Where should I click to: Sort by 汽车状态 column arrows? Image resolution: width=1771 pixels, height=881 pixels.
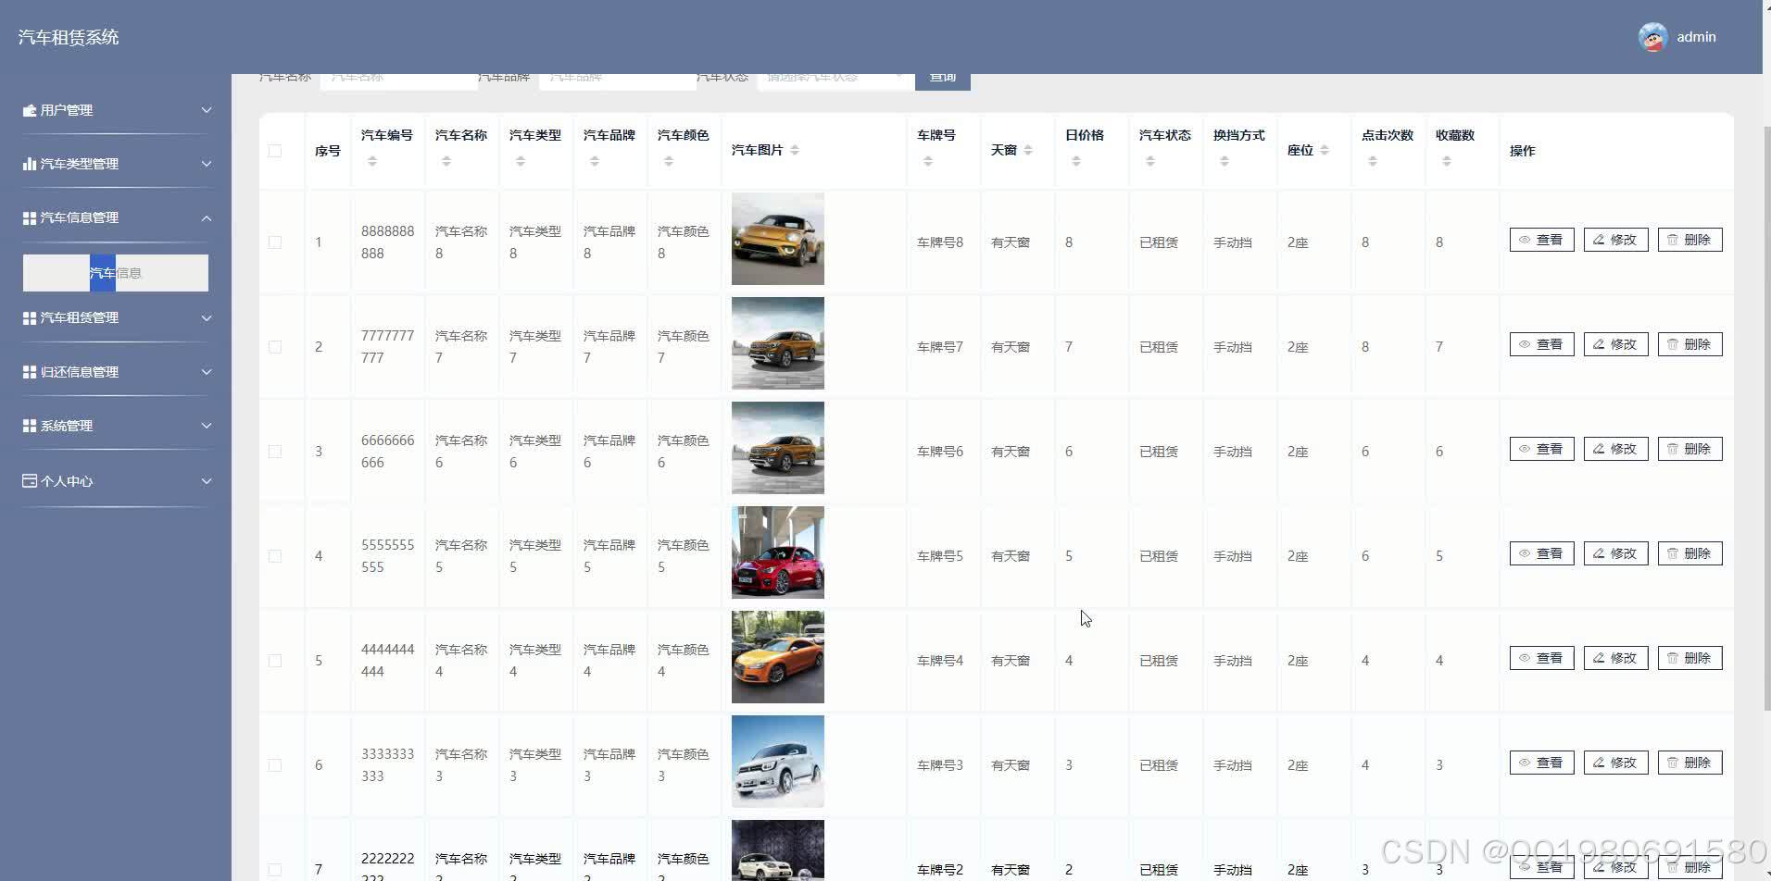[1150, 161]
